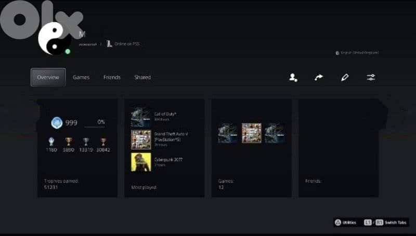The image size is (416, 236).
Task: Click the bronze trophy icon above 30842
Action: pyautogui.click(x=103, y=142)
